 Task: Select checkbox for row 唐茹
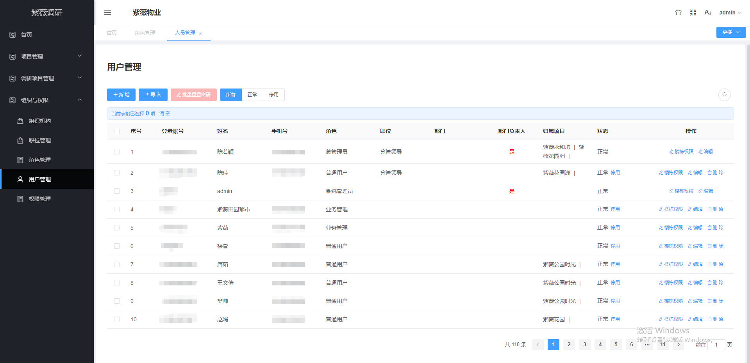[x=117, y=264]
